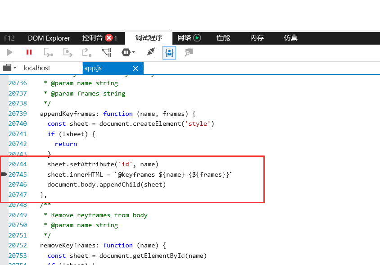The height and width of the screenshot is (265, 380).
Task: Toggle pretty print braces button
Action: click(x=169, y=52)
